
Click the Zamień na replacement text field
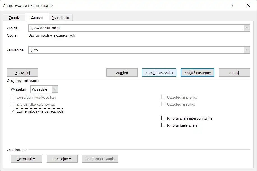(136, 50)
